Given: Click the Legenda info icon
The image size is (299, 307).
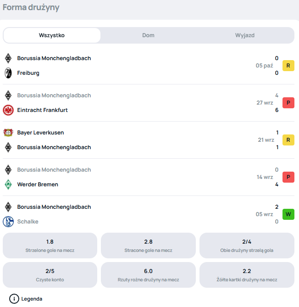Looking at the screenshot, I should click(14, 299).
